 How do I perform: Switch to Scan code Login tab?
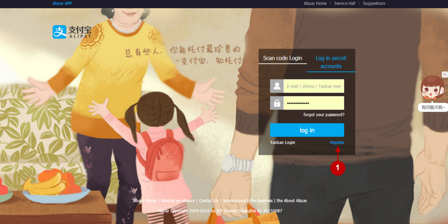point(282,58)
